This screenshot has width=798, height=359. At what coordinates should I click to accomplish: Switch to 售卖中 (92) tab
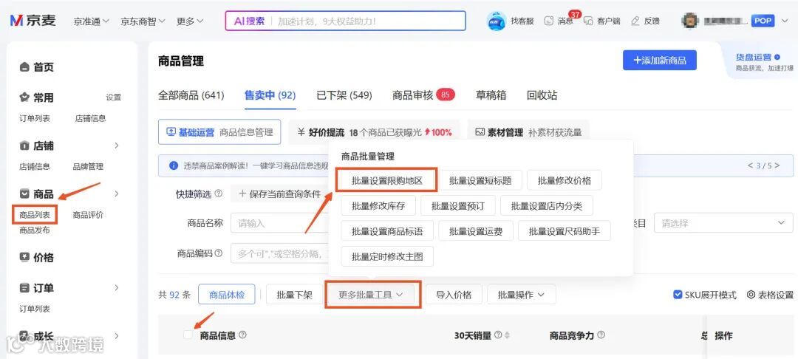pos(270,95)
